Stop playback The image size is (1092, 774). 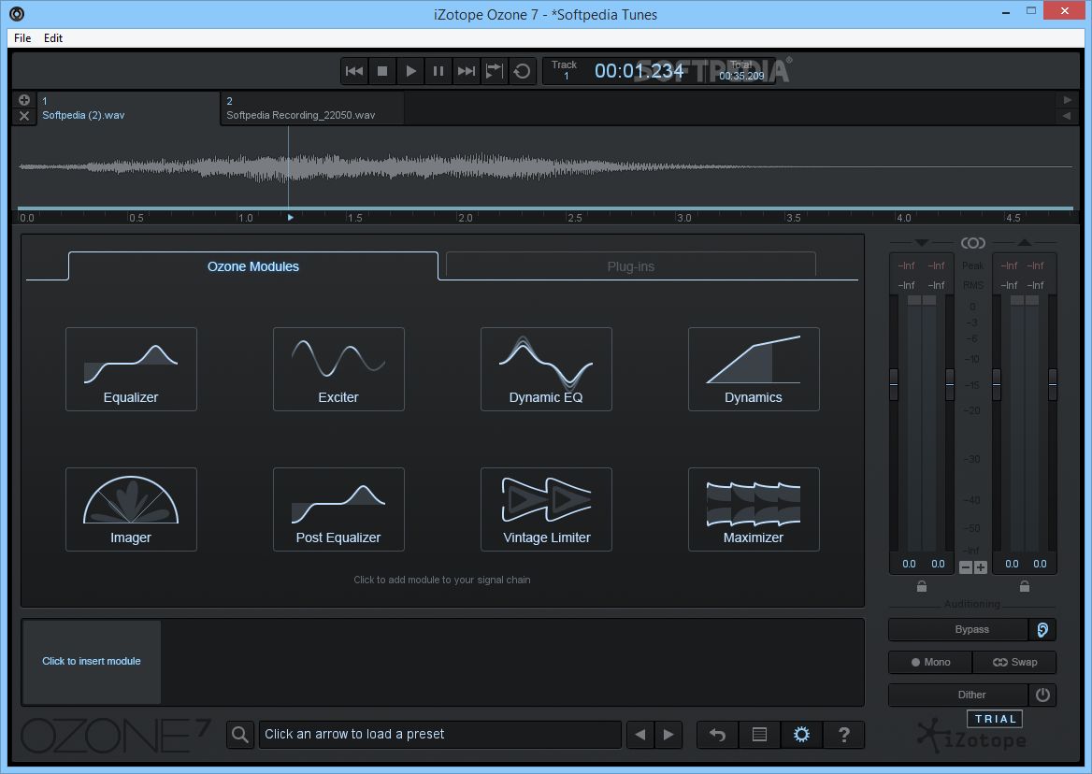pyautogui.click(x=382, y=71)
